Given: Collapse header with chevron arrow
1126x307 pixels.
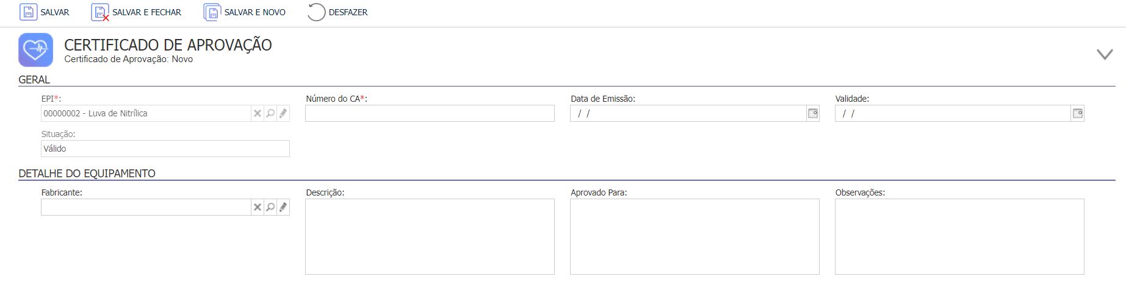Looking at the screenshot, I should point(1105,54).
